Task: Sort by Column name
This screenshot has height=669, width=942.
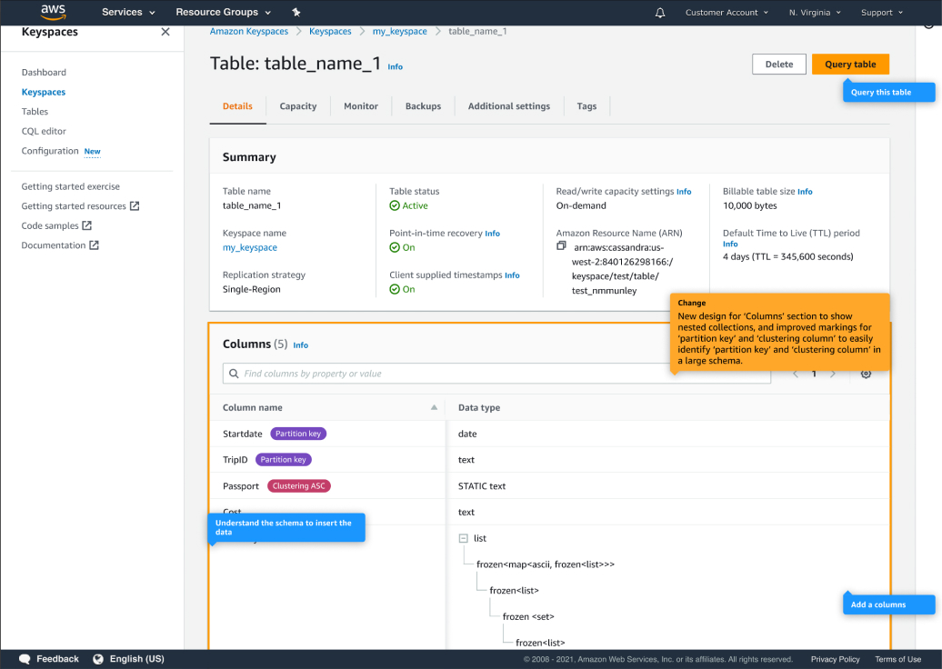Action: pos(434,408)
